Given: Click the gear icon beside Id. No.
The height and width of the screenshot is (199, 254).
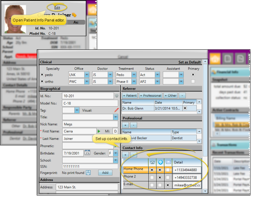Looking at the screenshot, I should [x=116, y=96].
